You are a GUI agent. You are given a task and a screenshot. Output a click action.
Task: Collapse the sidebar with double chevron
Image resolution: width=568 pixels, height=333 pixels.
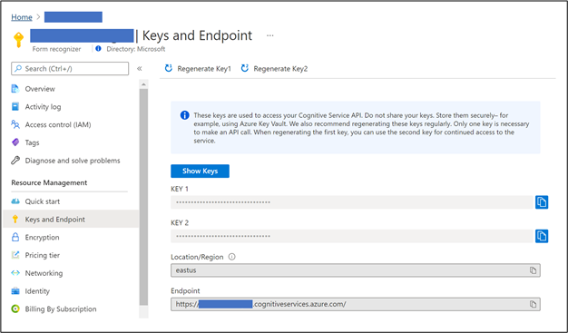pyautogui.click(x=140, y=68)
